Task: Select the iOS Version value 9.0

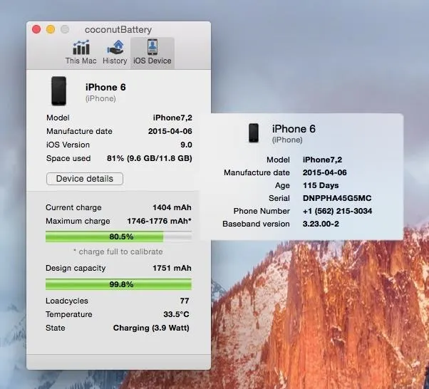Action: click(x=186, y=145)
